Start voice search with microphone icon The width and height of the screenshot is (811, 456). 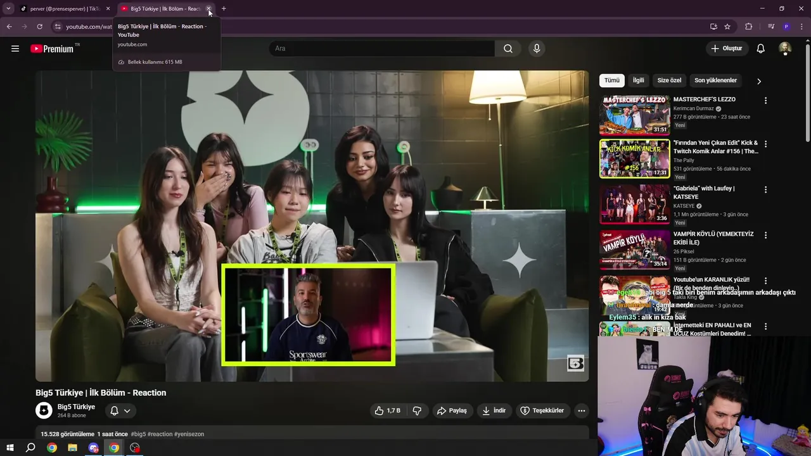coord(537,49)
